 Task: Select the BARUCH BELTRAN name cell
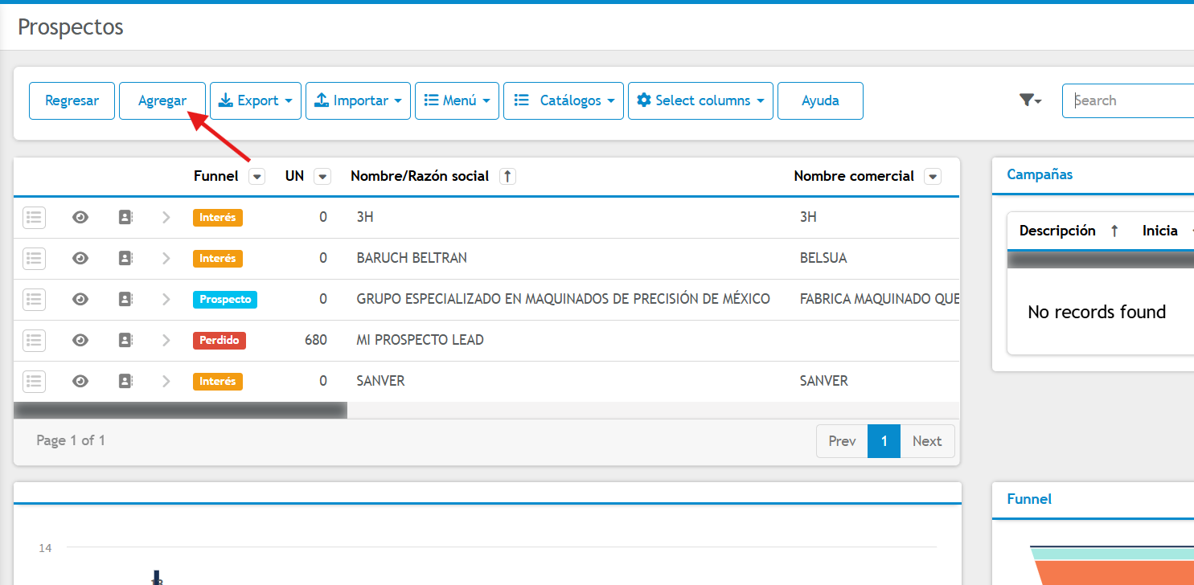tap(412, 258)
